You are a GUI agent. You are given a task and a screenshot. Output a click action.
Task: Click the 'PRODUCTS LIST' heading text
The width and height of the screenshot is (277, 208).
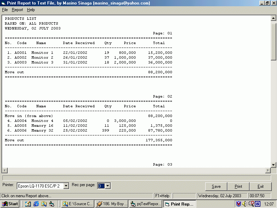(20, 18)
